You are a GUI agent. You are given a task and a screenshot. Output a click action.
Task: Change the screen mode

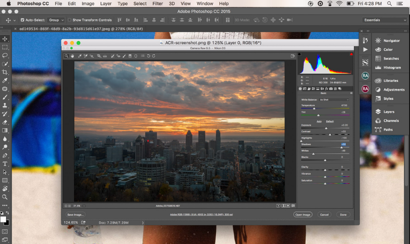point(5,240)
